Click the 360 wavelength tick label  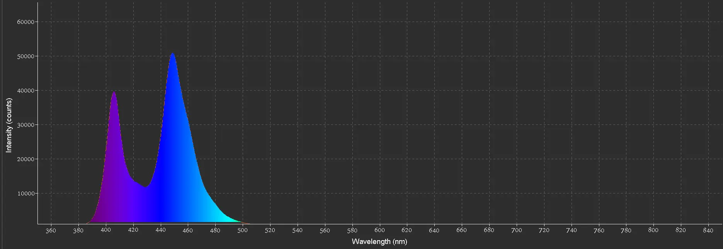pyautogui.click(x=51, y=230)
